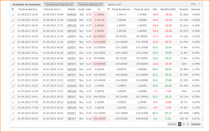Click the pencil icon for GBPUSD trade opened 10:57
This screenshot has height=132, width=210.
[13, 31]
